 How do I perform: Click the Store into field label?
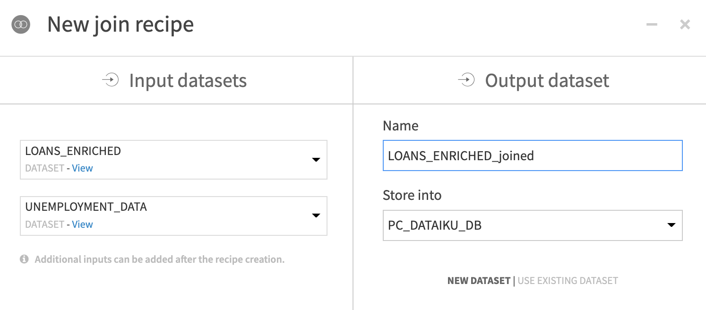(x=412, y=195)
